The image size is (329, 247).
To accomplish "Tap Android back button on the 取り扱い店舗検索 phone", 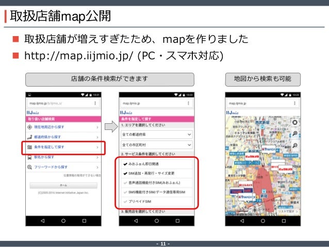I will tap(43, 221).
